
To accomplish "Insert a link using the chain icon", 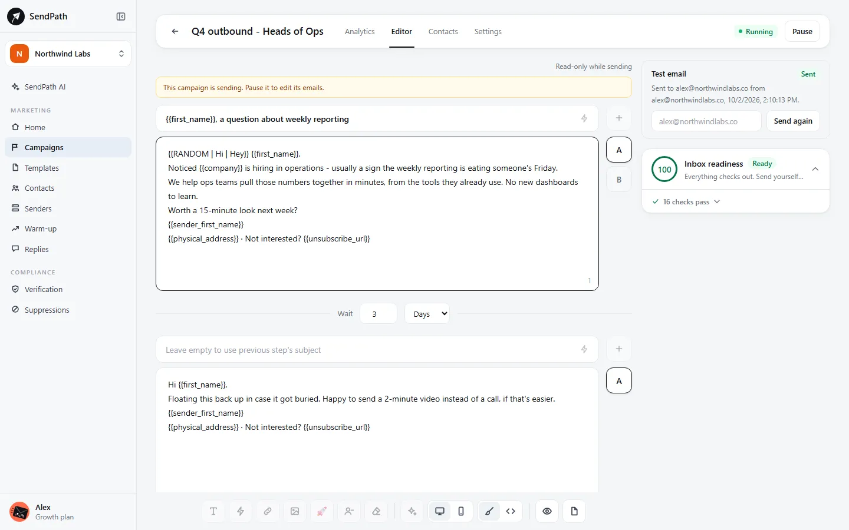I will 268,511.
